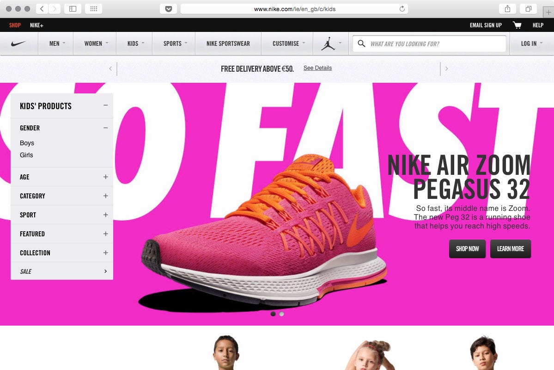Focus the product search field
This screenshot has width=554, height=370.
click(430, 43)
